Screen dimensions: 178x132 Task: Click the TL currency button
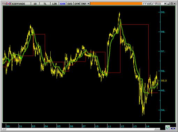(x=45, y=4)
